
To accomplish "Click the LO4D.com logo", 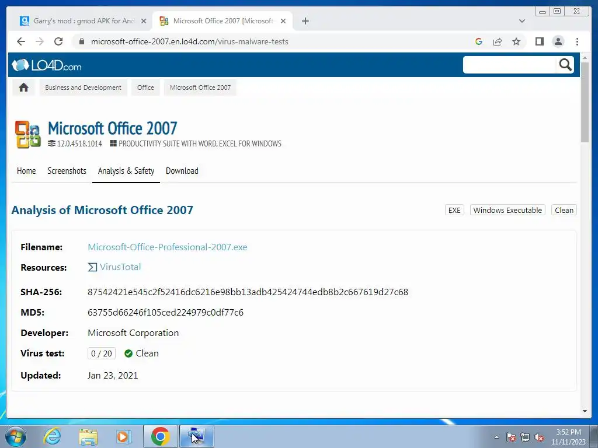I will 47,65.
